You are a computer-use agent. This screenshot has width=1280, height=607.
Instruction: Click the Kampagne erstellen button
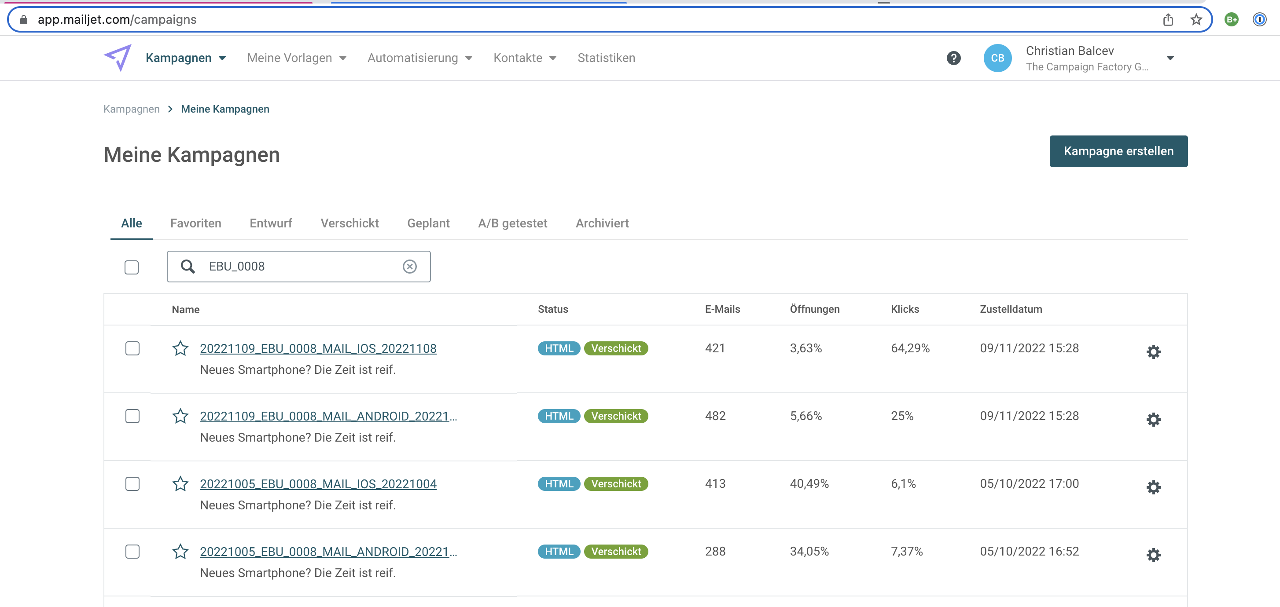(1118, 151)
